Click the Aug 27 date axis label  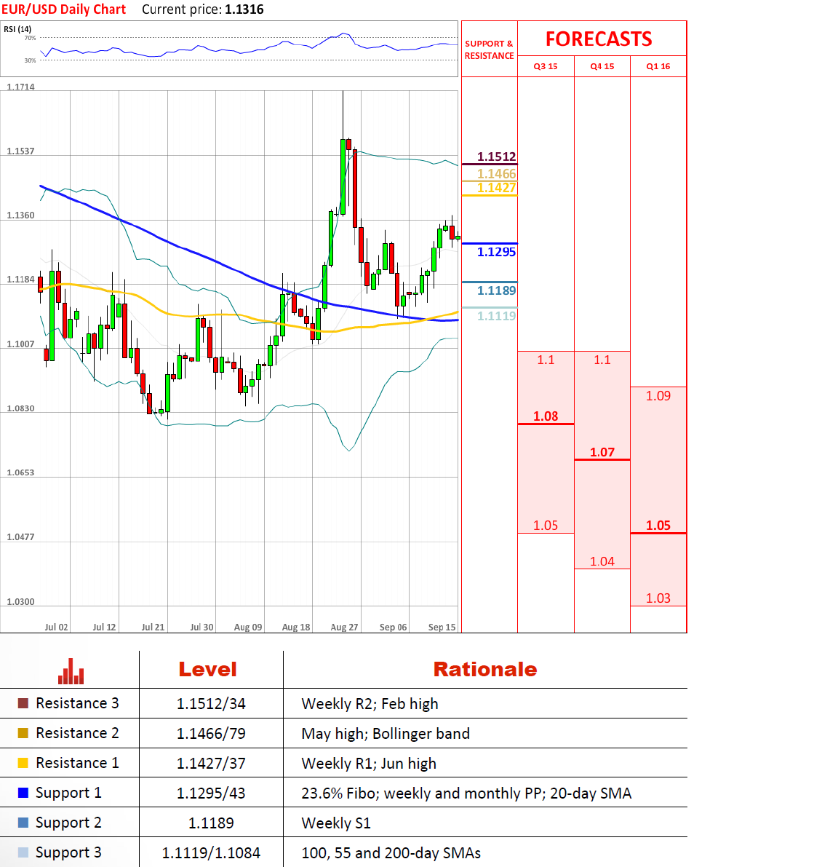pos(344,627)
